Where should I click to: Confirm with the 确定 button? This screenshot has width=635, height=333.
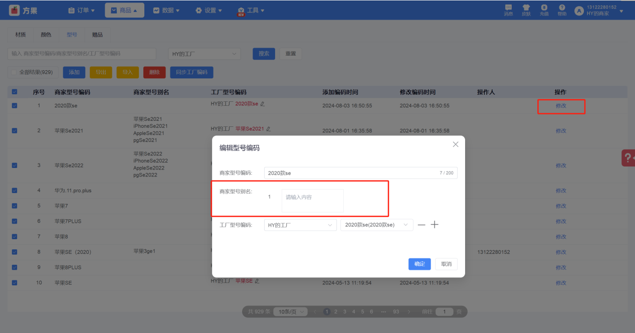click(419, 264)
